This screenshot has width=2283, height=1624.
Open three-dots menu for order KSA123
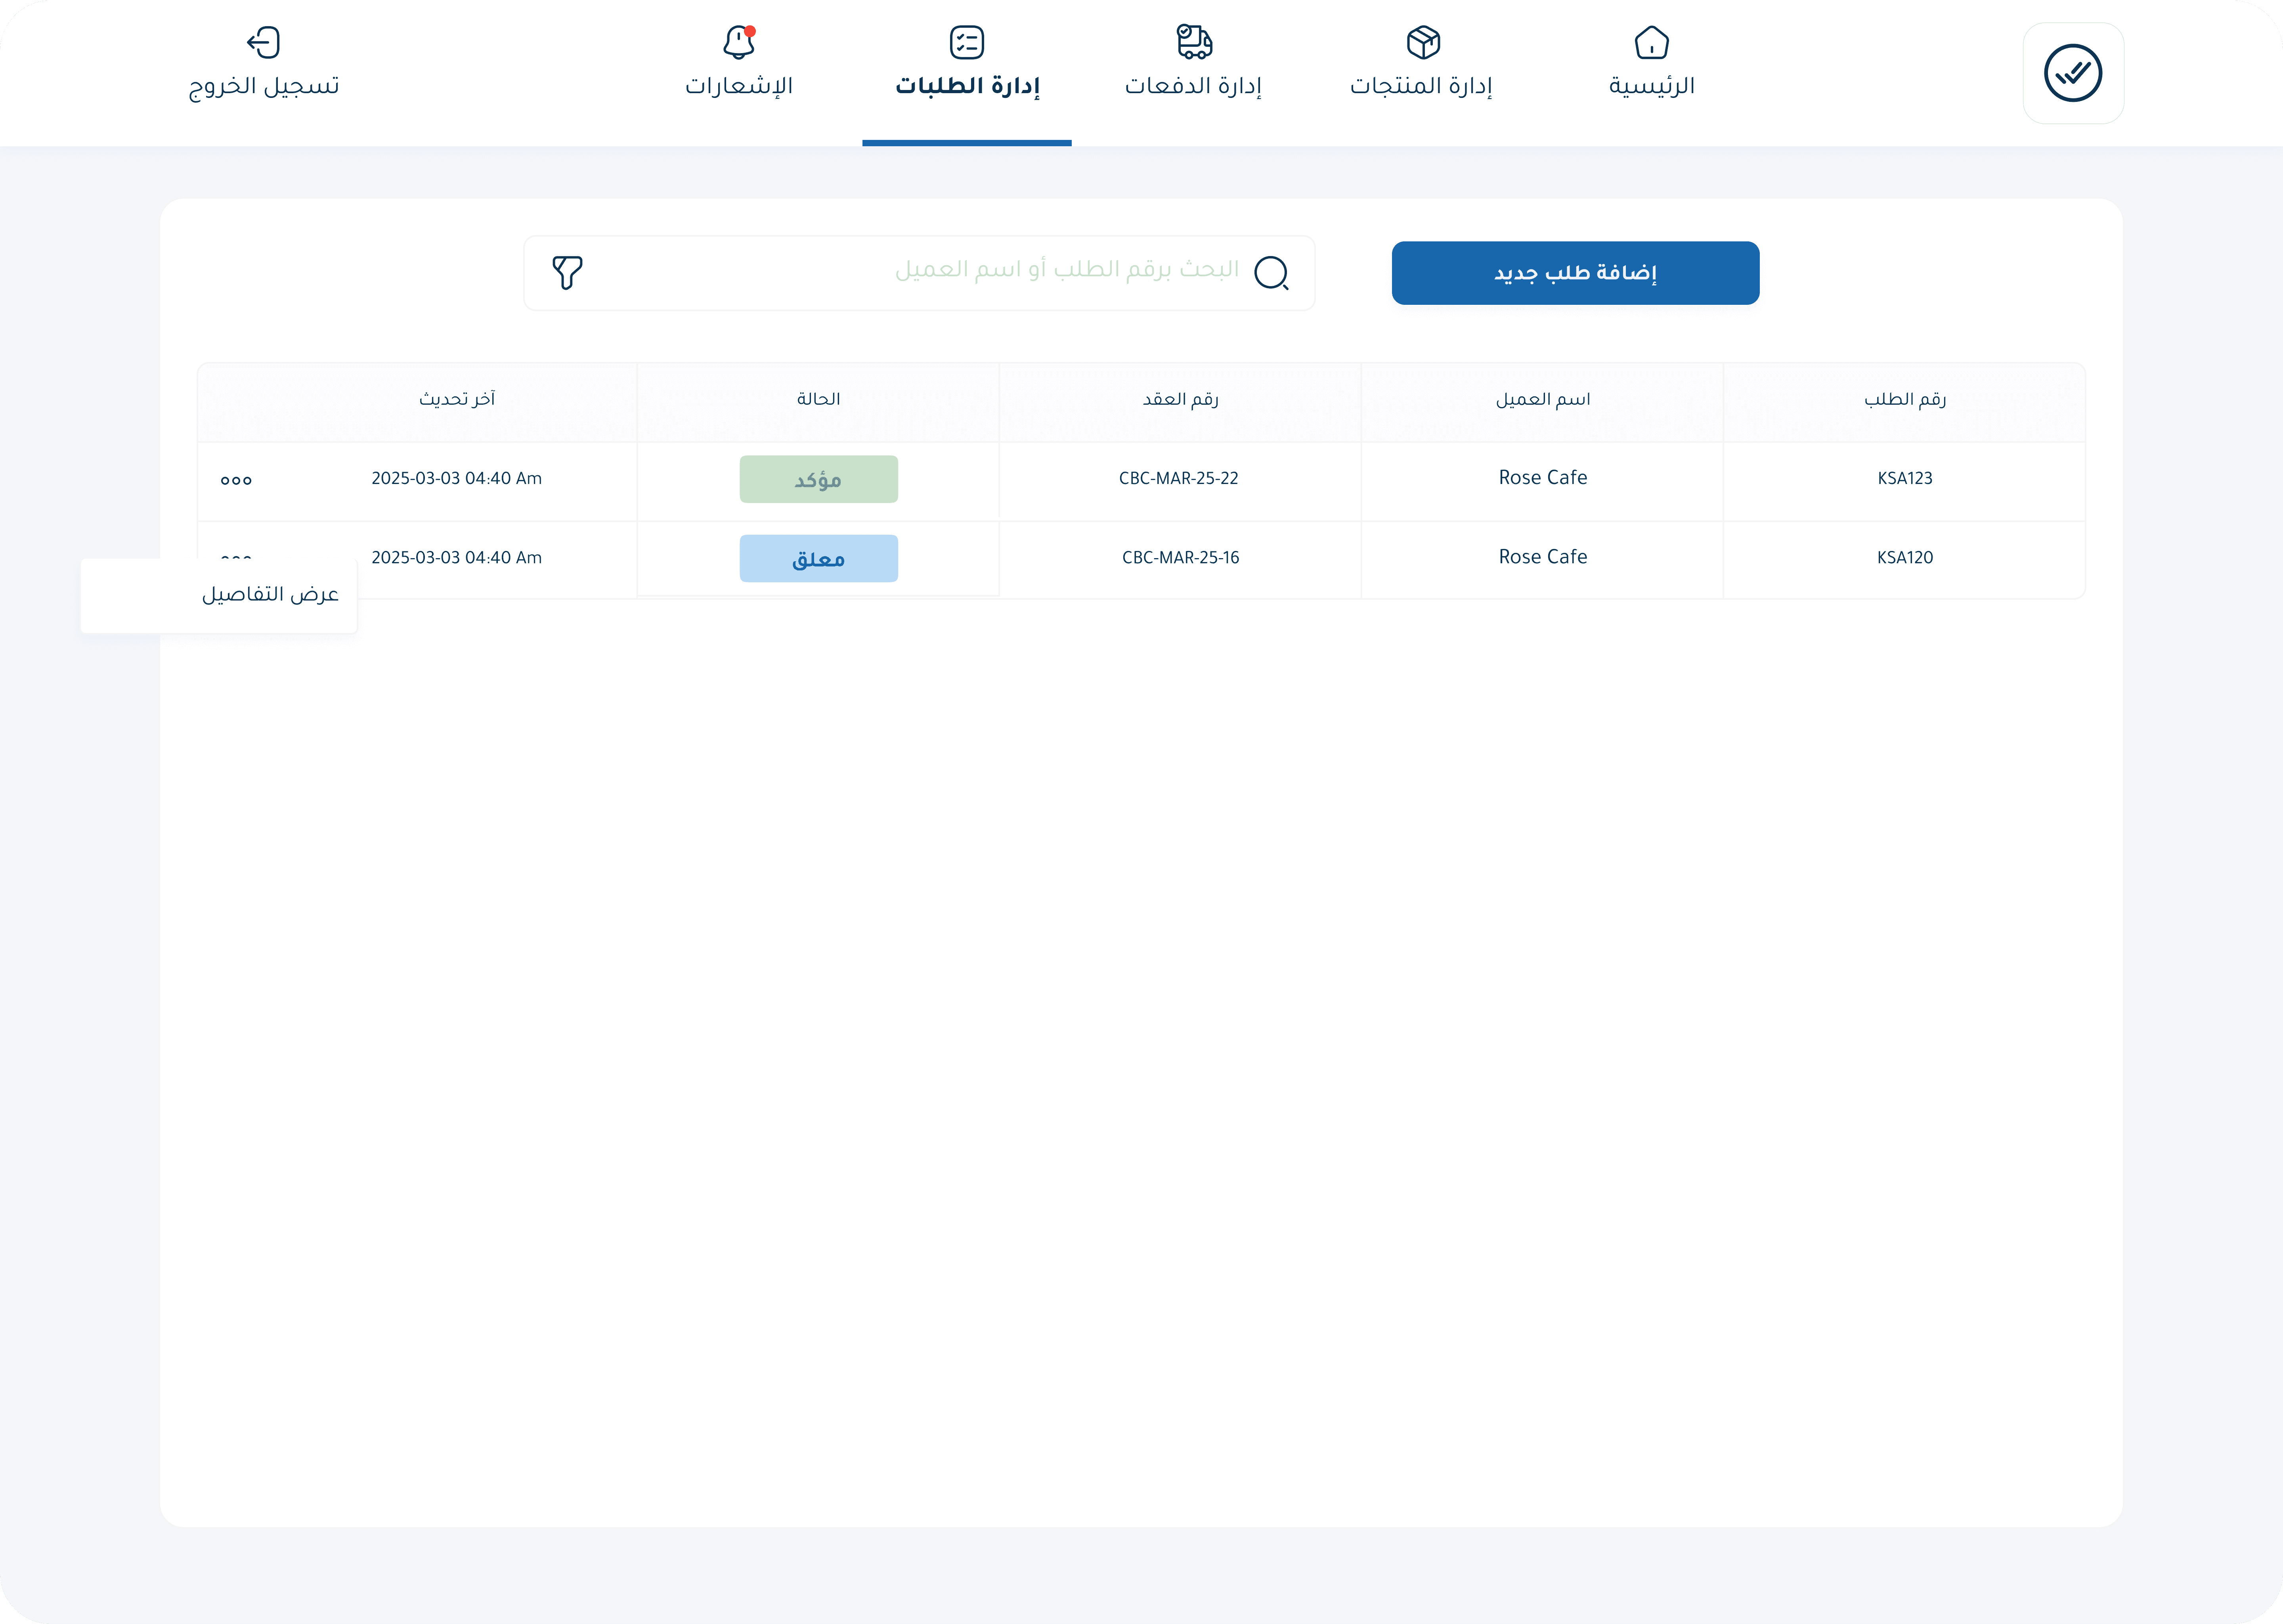pos(236,480)
